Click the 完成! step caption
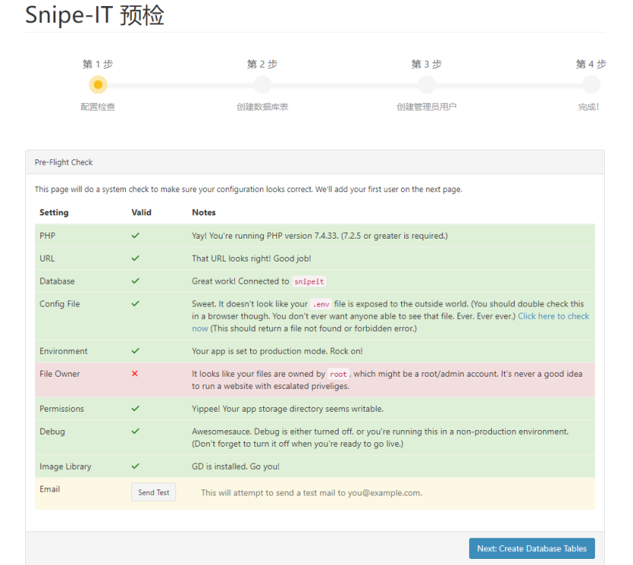 (x=589, y=107)
